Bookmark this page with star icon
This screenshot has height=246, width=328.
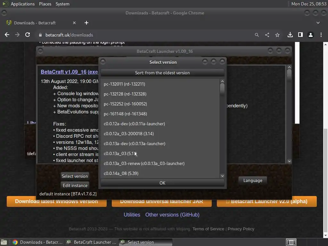tap(277, 35)
